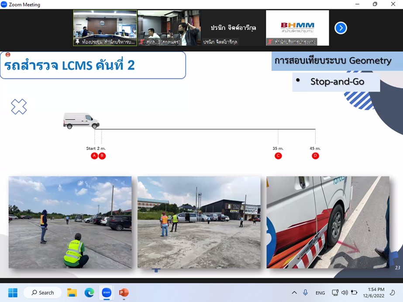Viewport: 403px width, 302px height.
Task: Open Zoom from the taskbar
Action: (107, 292)
